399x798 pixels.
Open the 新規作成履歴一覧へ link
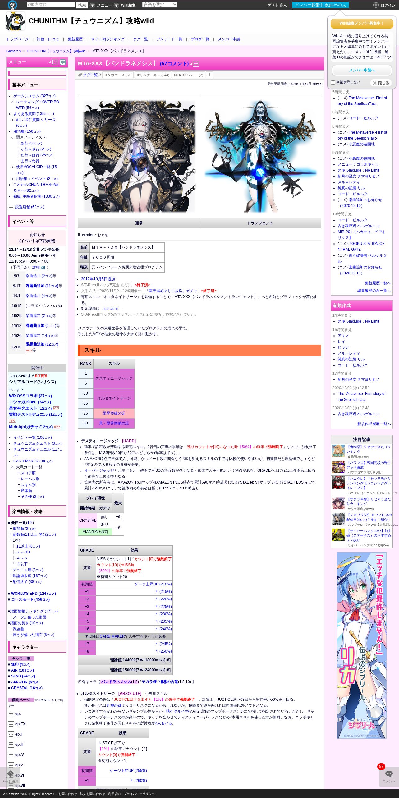tap(374, 424)
